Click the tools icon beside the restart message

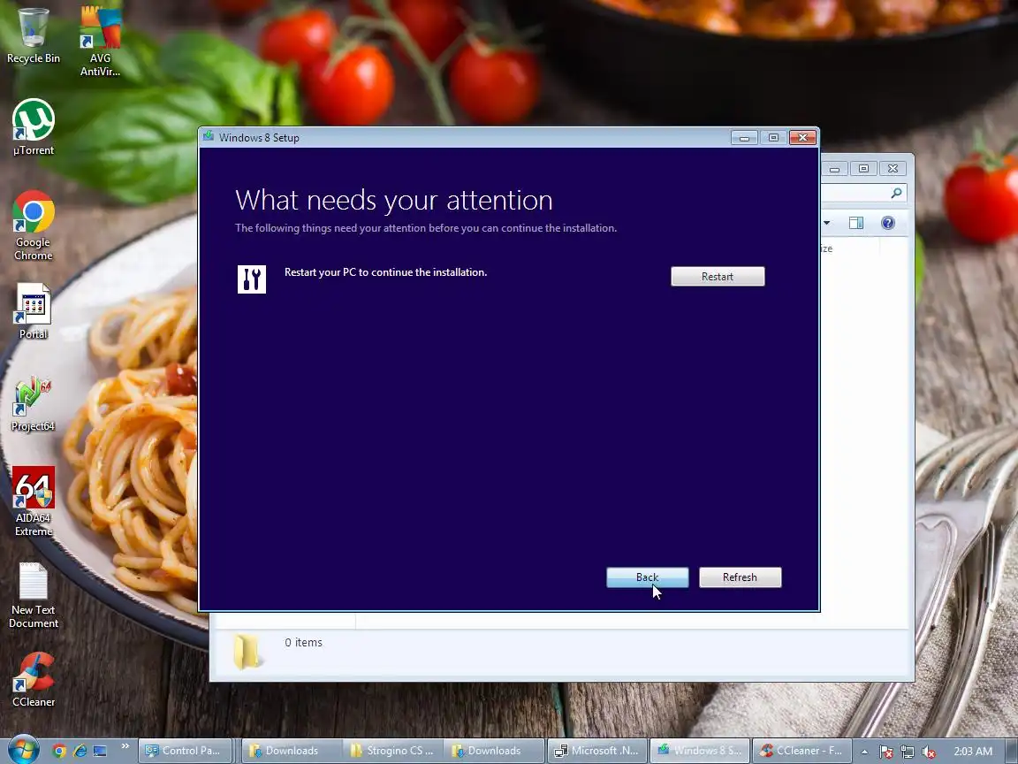pyautogui.click(x=252, y=279)
